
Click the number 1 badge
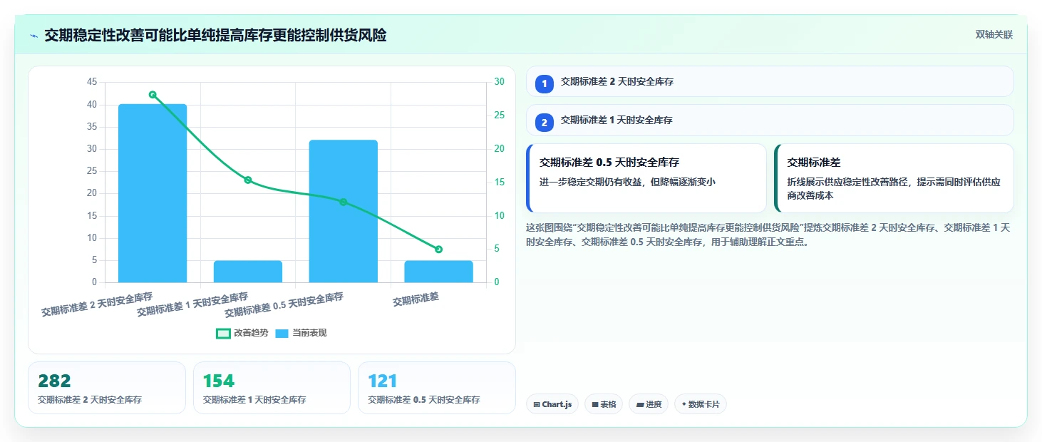point(545,83)
